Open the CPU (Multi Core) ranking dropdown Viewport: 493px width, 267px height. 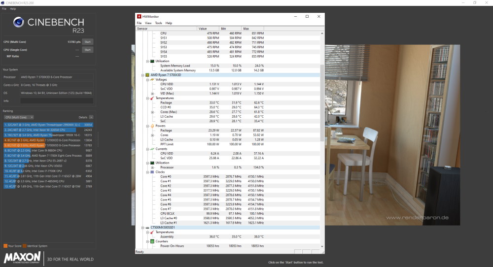pyautogui.click(x=19, y=117)
